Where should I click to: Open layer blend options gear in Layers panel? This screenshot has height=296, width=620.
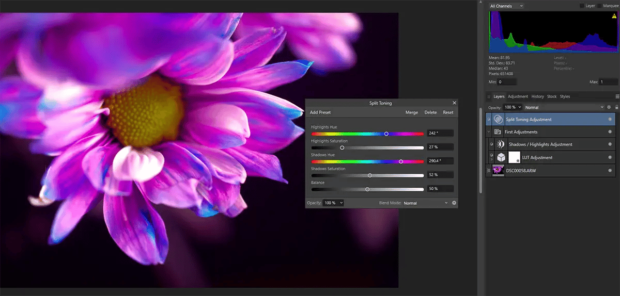[609, 107]
